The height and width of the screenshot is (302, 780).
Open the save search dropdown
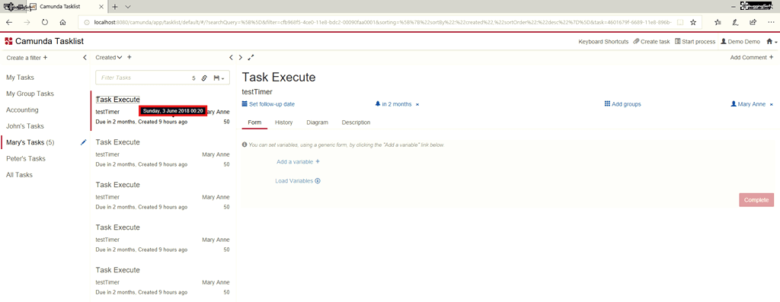coord(219,78)
